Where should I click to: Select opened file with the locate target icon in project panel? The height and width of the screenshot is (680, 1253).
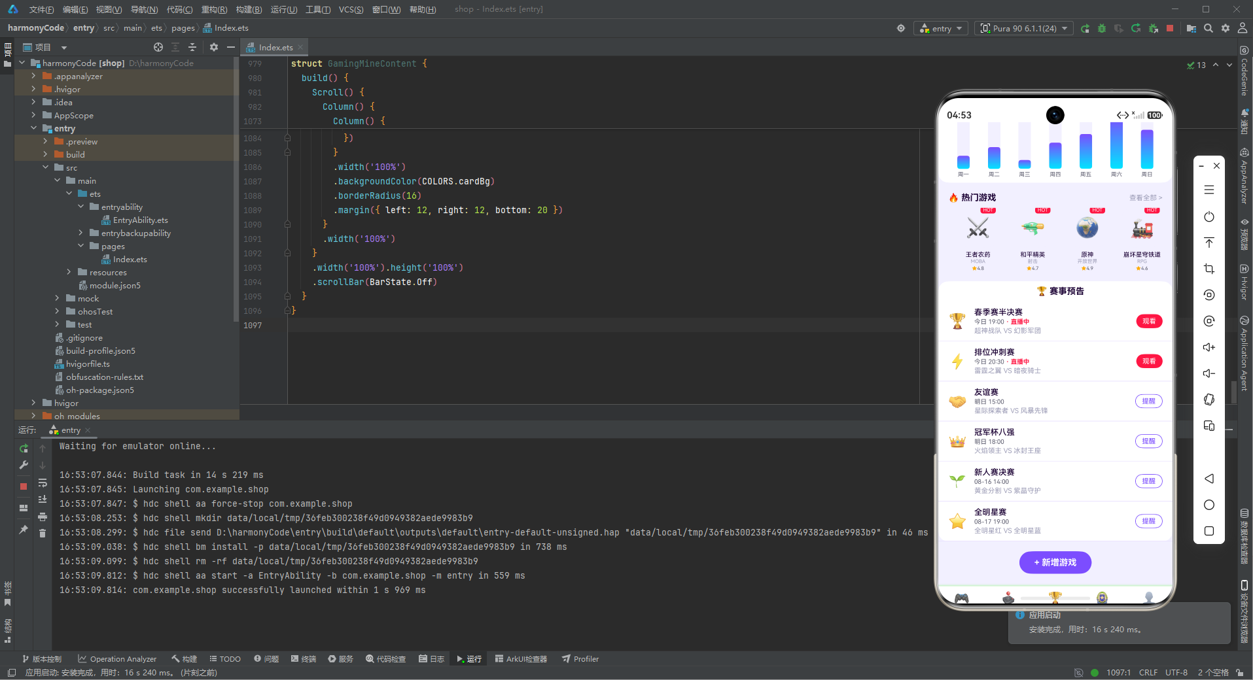[158, 47]
